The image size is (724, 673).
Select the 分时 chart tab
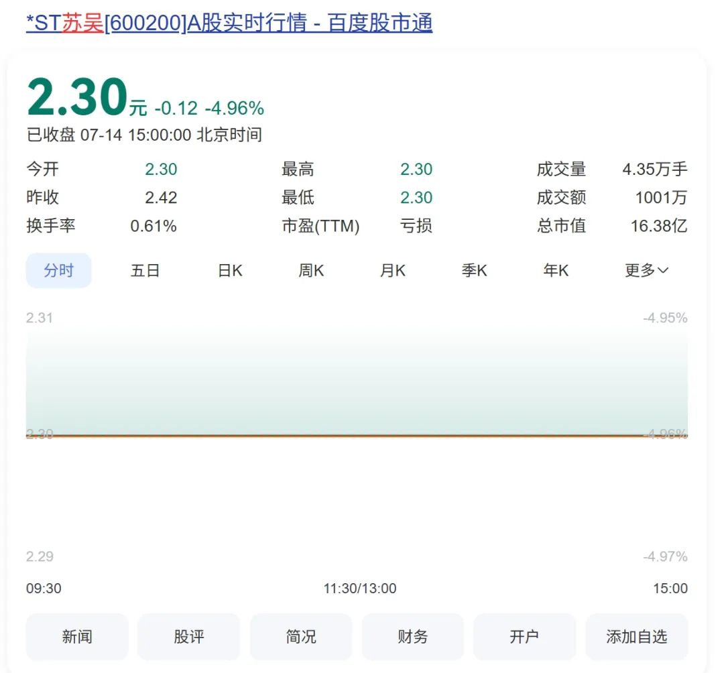(x=59, y=271)
